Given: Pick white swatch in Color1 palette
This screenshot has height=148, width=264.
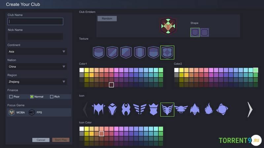Looking at the screenshot, I should coord(82,70).
